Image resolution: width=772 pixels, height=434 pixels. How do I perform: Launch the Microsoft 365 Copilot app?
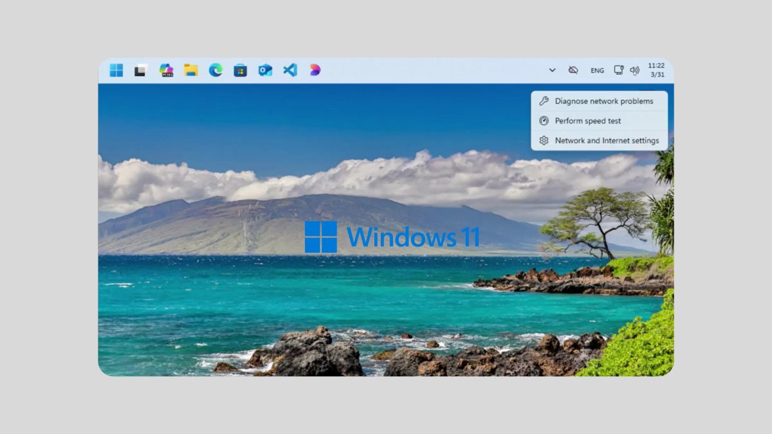coord(166,70)
